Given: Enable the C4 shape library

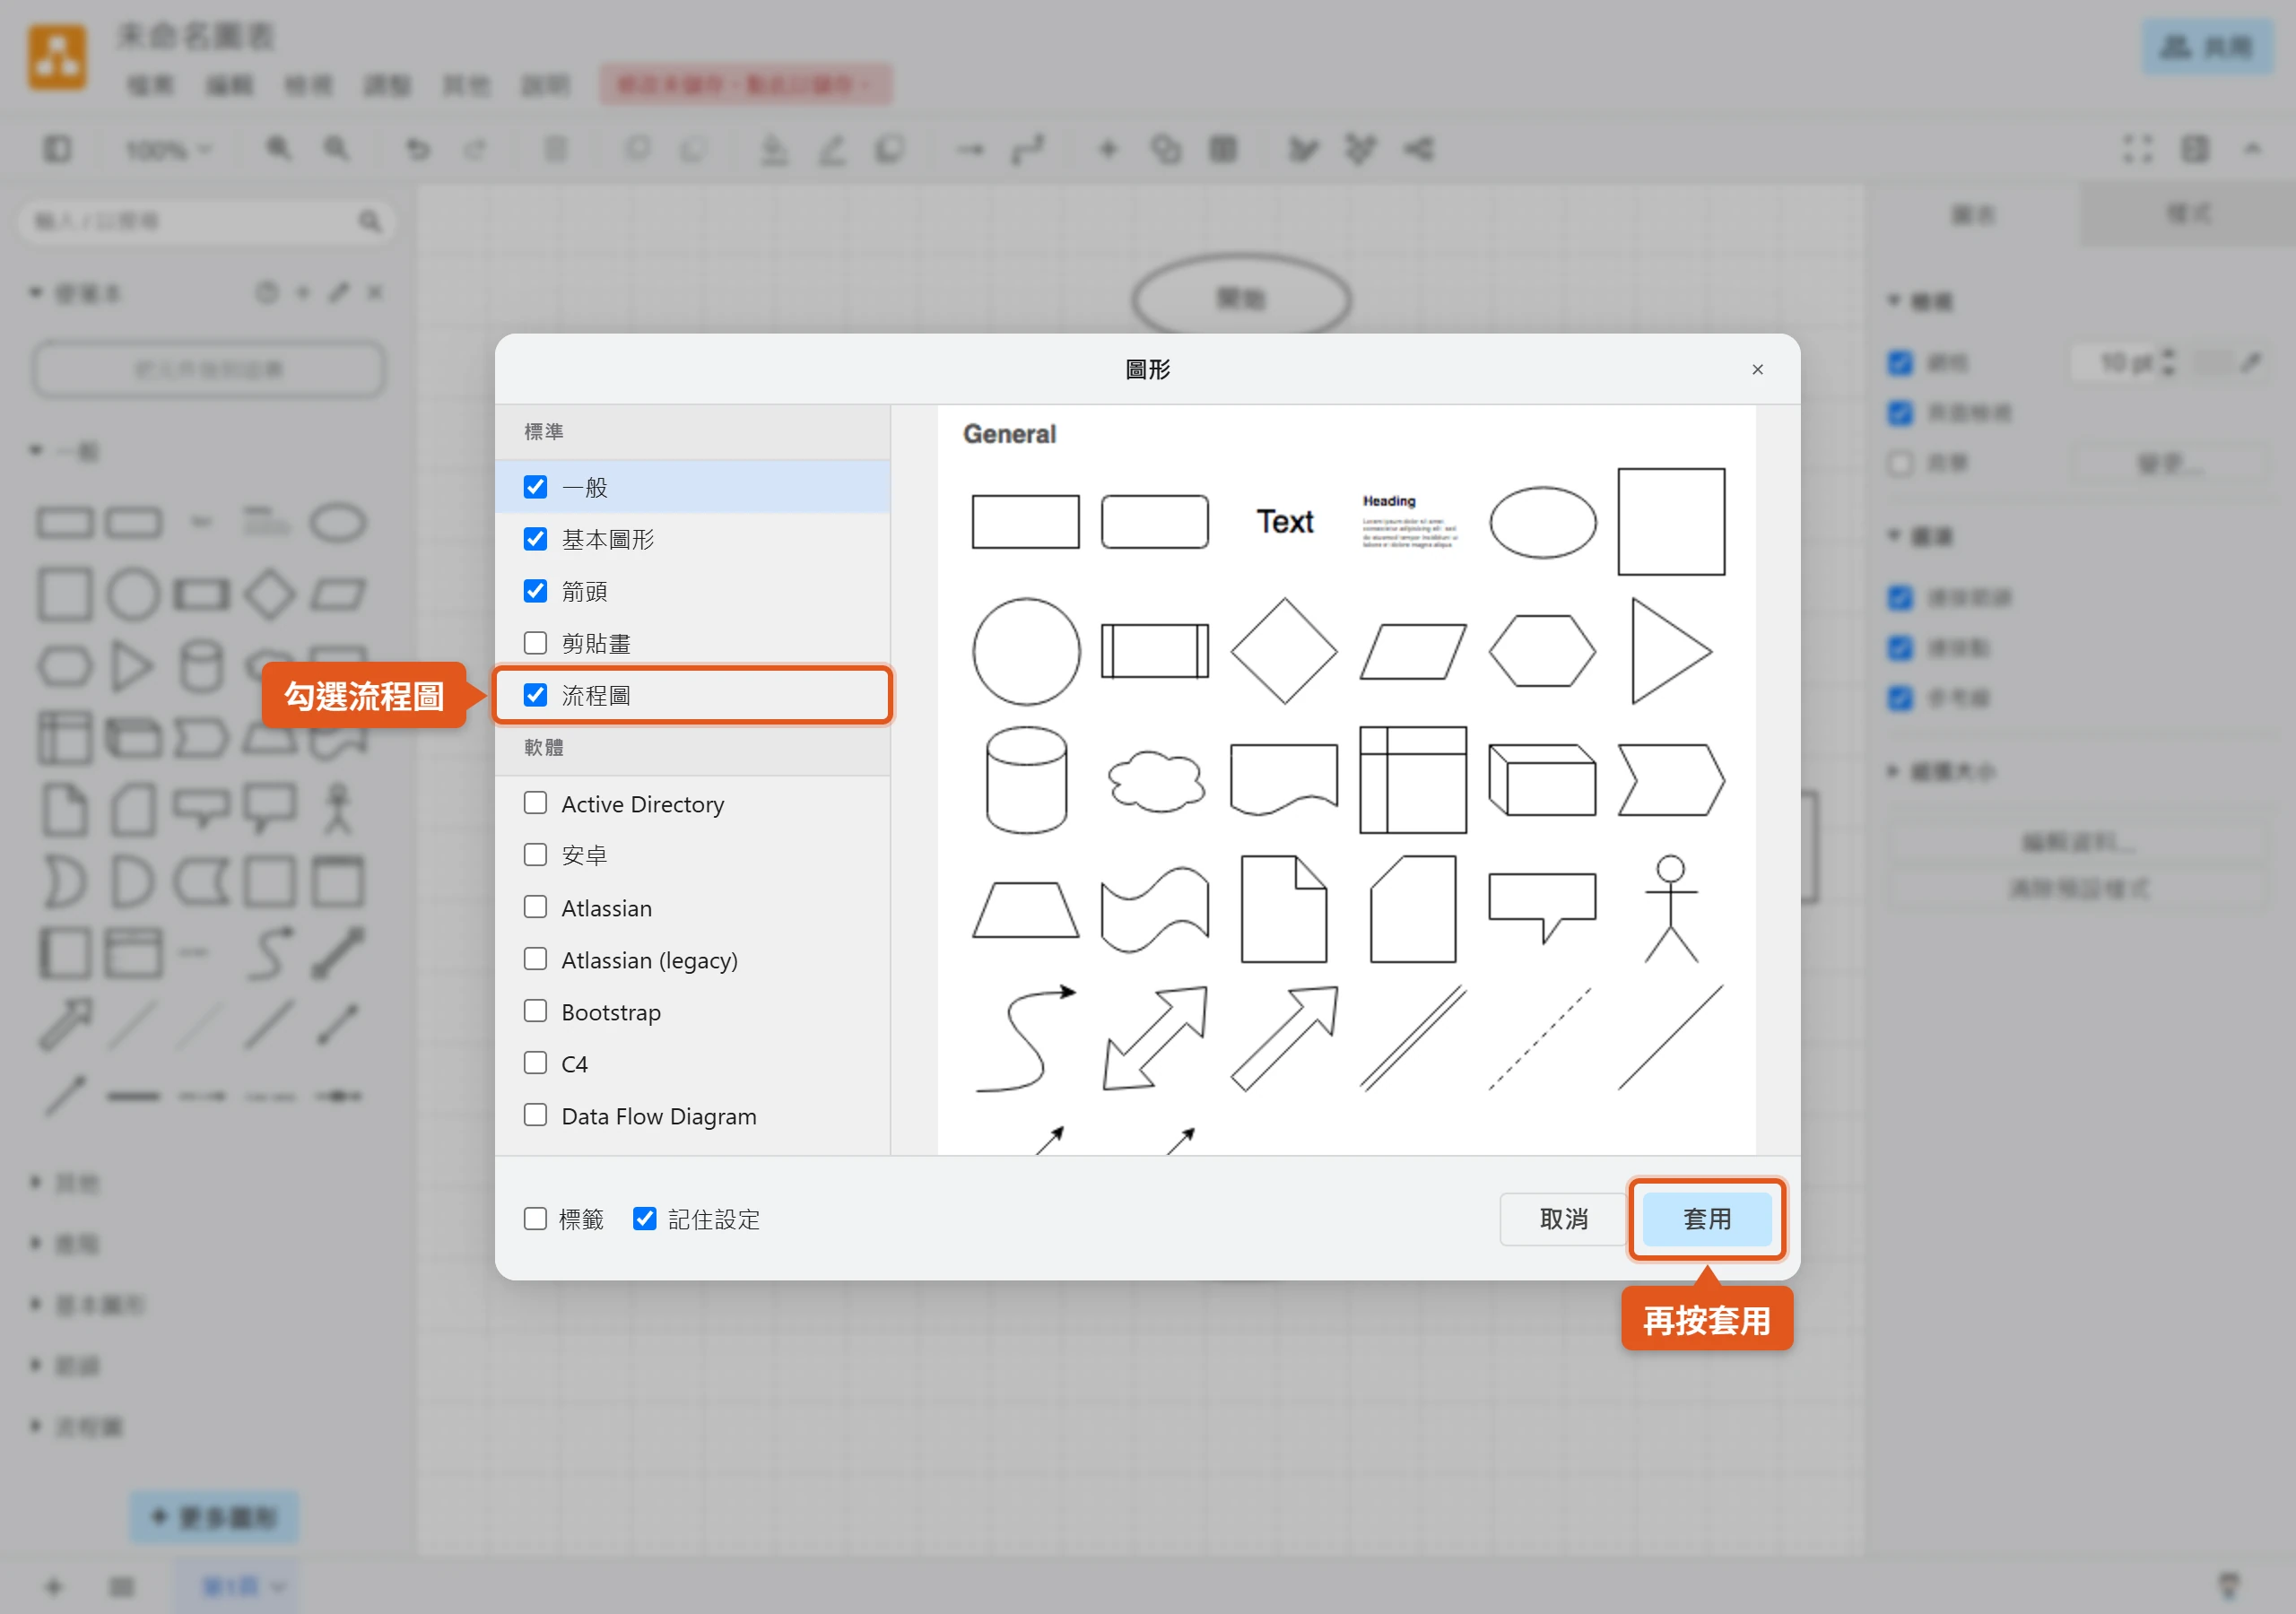Looking at the screenshot, I should tap(535, 1063).
